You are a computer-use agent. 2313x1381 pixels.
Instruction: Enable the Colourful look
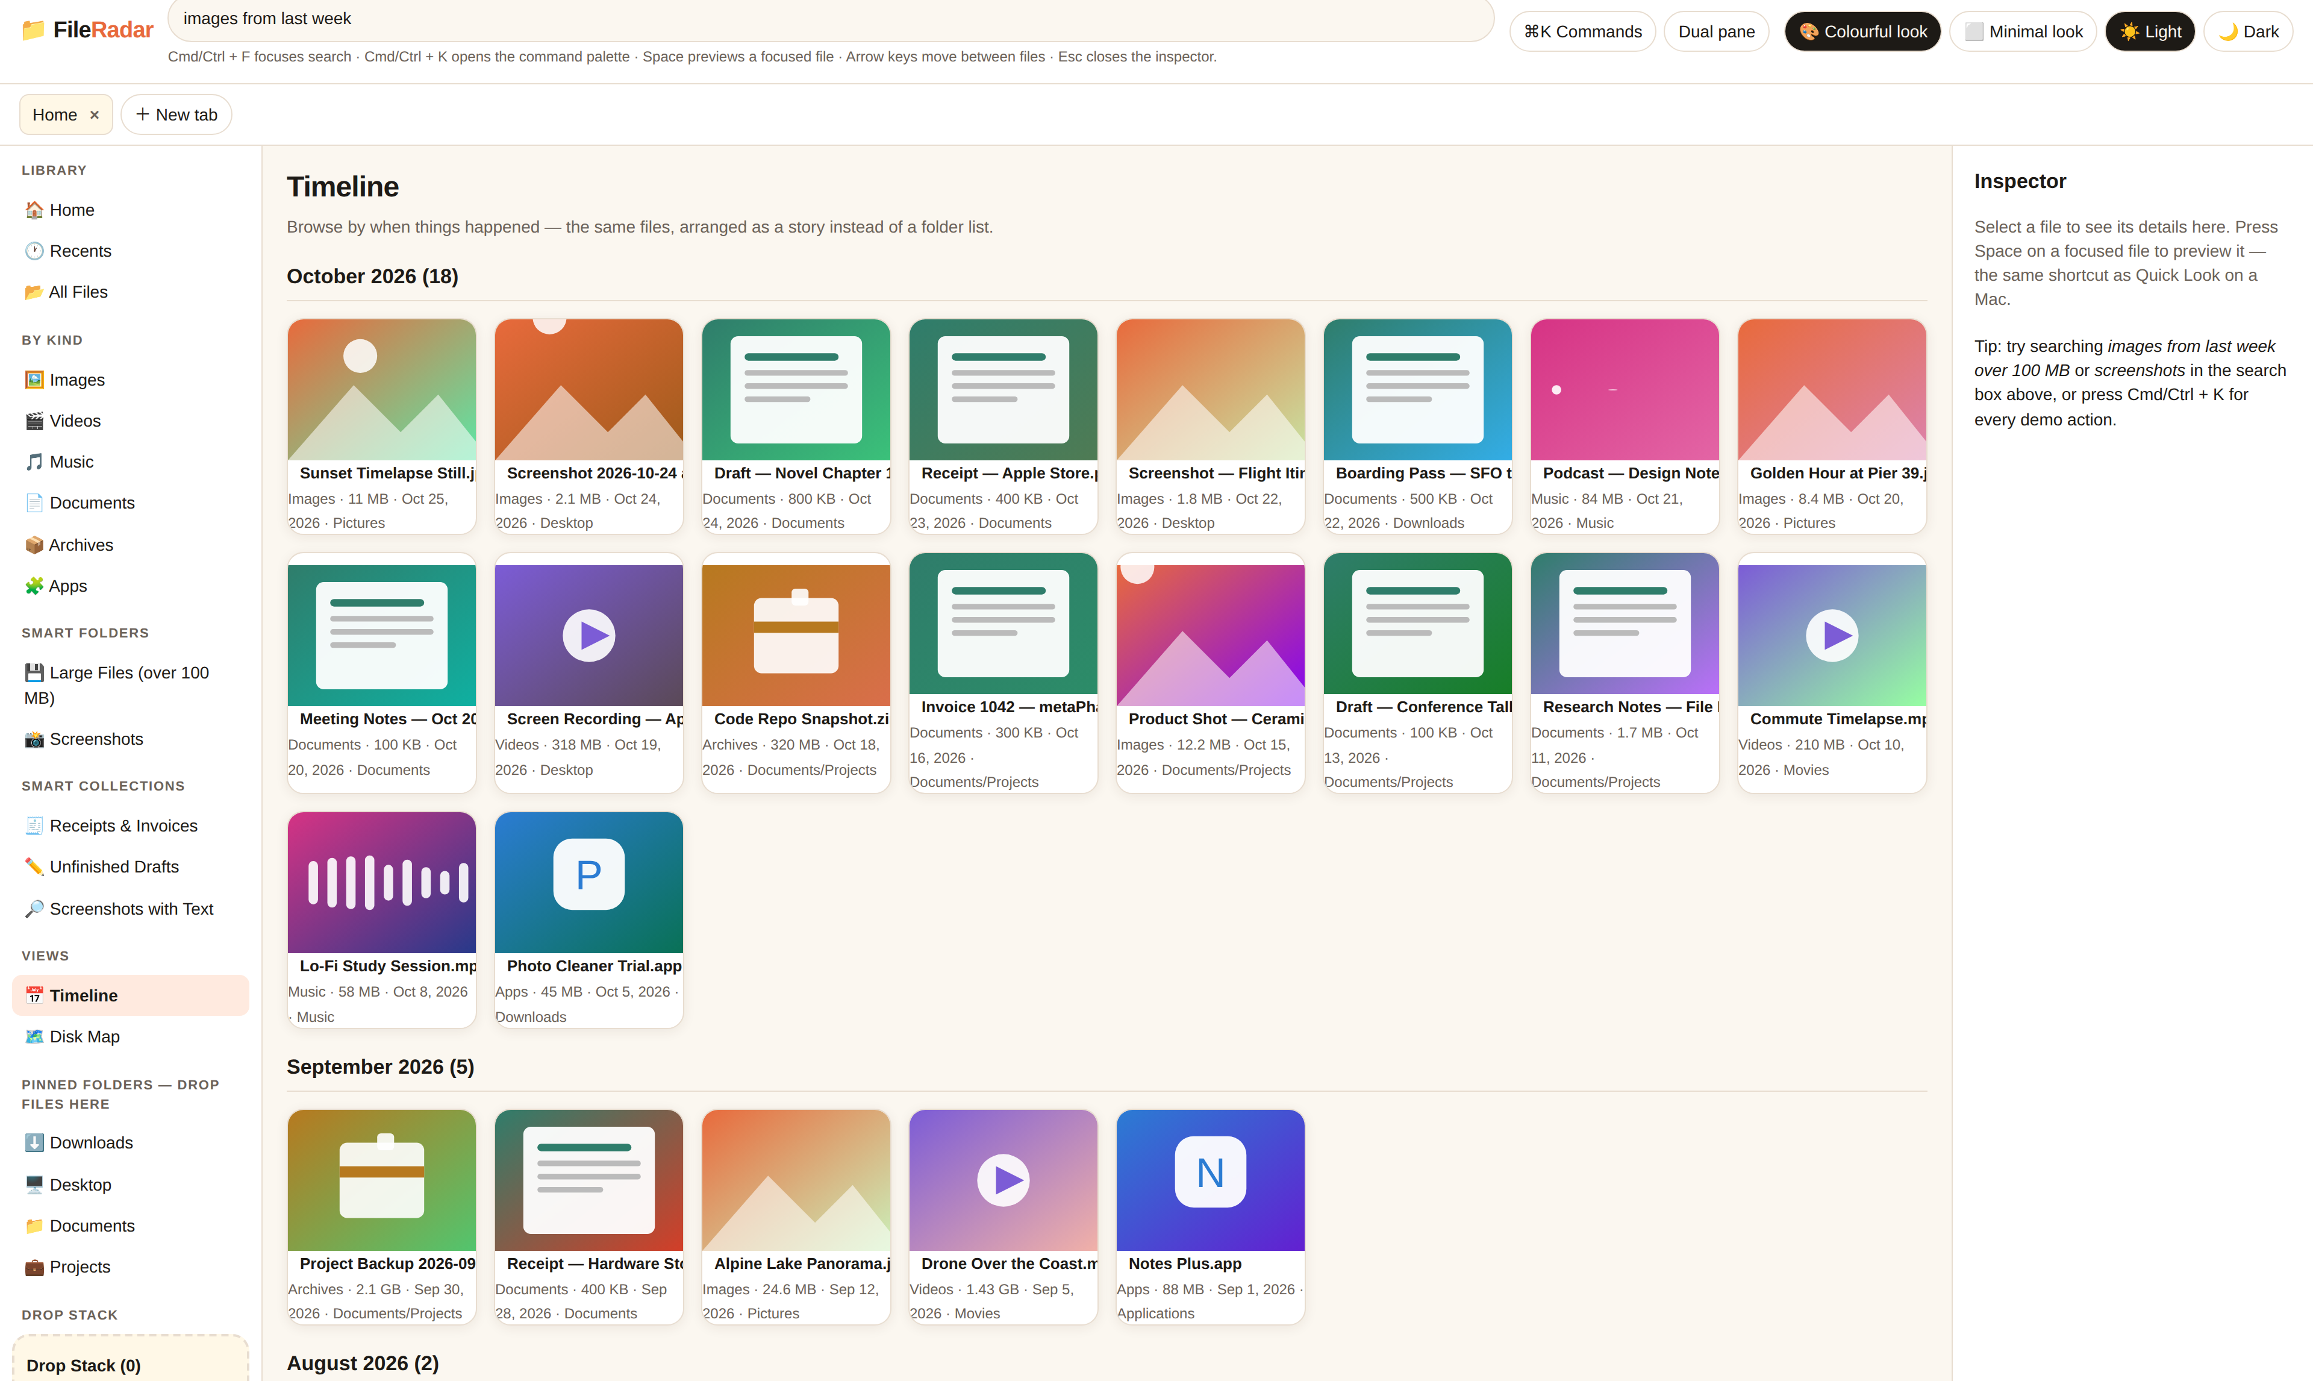click(x=1863, y=32)
